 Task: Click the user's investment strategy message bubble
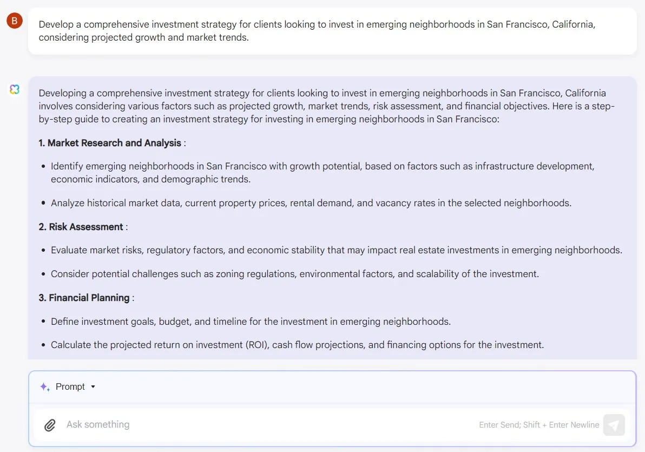tap(332, 31)
